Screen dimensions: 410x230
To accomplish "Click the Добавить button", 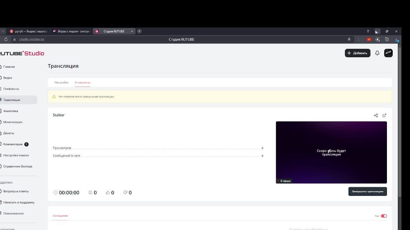I will pyautogui.click(x=357, y=53).
